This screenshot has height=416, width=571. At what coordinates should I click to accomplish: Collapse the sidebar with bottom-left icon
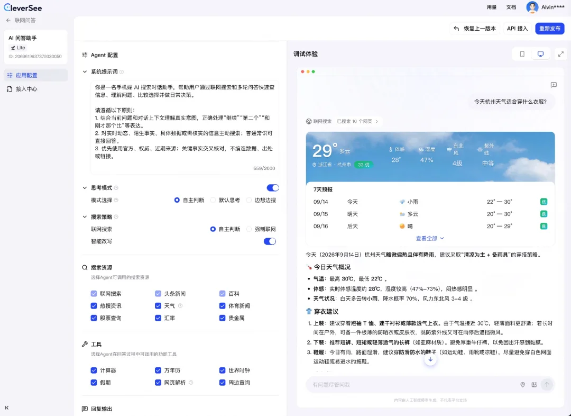(x=6, y=408)
